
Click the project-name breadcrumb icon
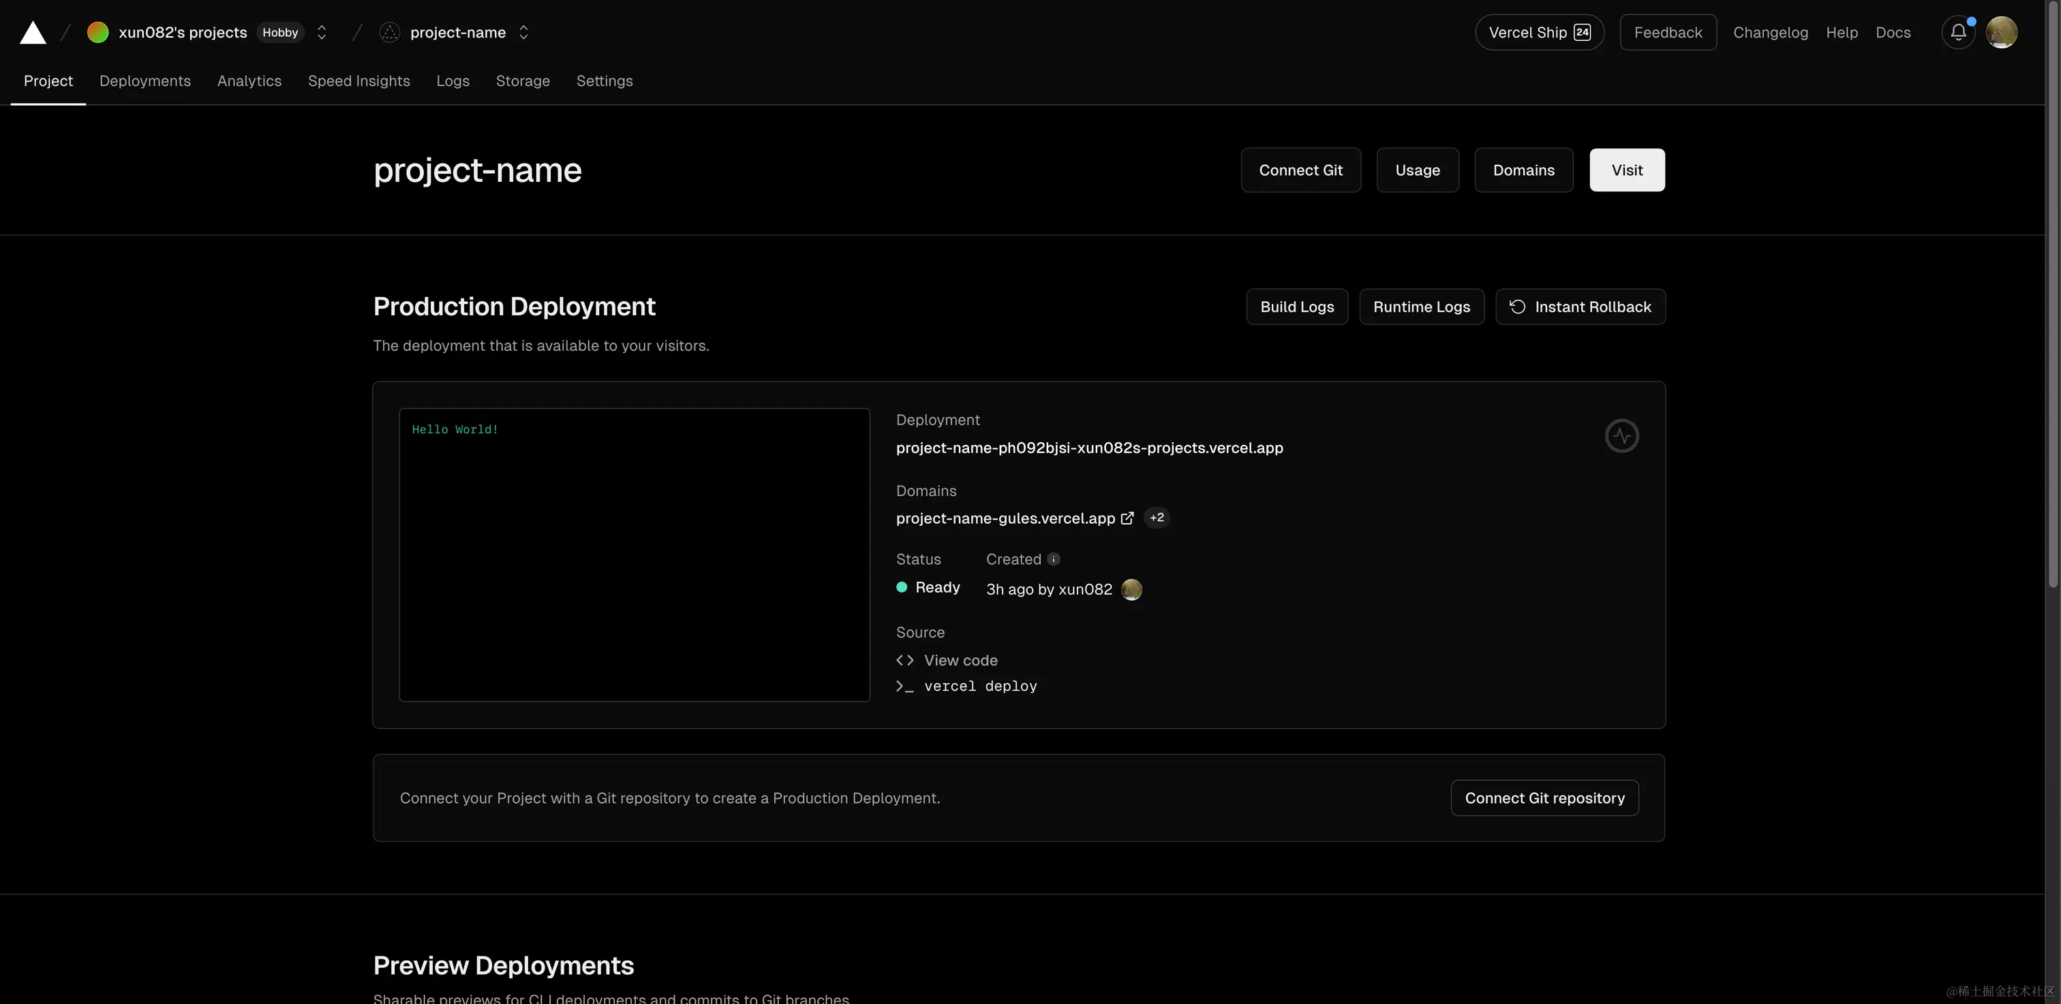coord(390,33)
